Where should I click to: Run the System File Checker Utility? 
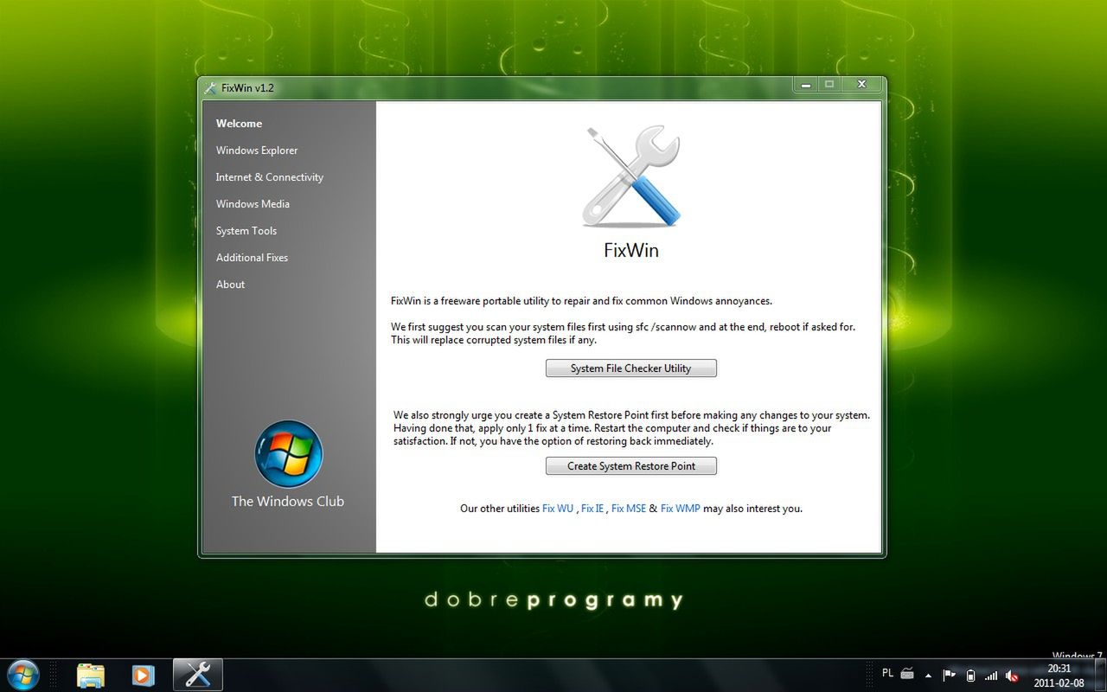[x=630, y=368]
